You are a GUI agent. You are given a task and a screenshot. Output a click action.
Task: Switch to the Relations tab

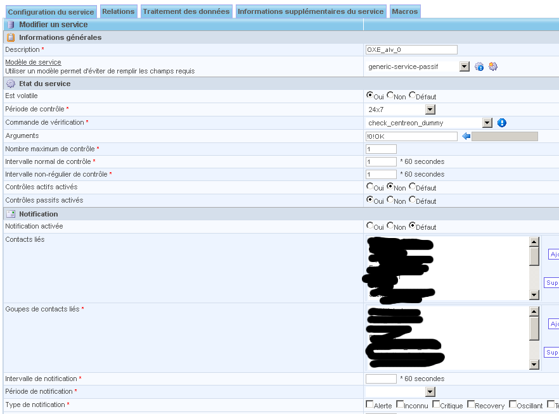click(118, 11)
